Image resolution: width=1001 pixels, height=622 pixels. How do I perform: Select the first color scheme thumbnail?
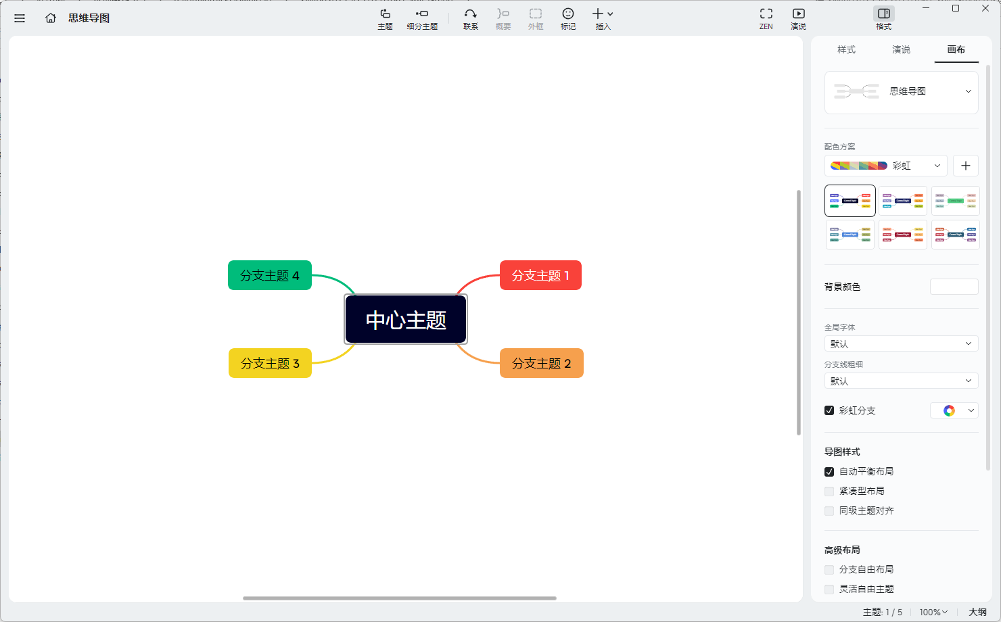click(x=849, y=200)
